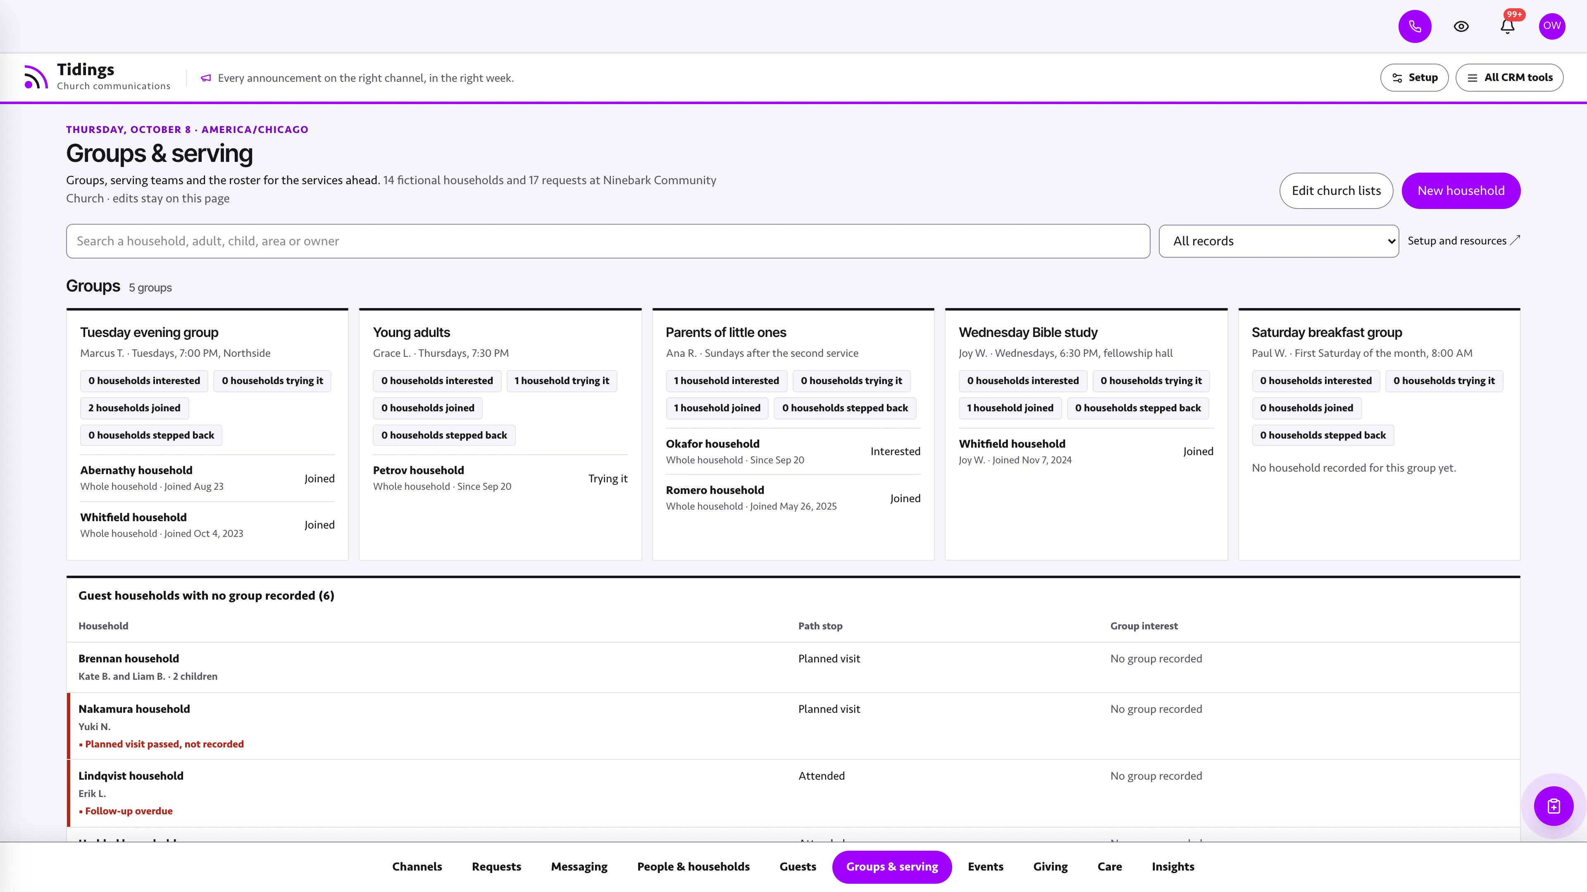Screen dimensions: 1587x892
Task: Open the OW user avatar menu
Action: pyautogui.click(x=1551, y=26)
